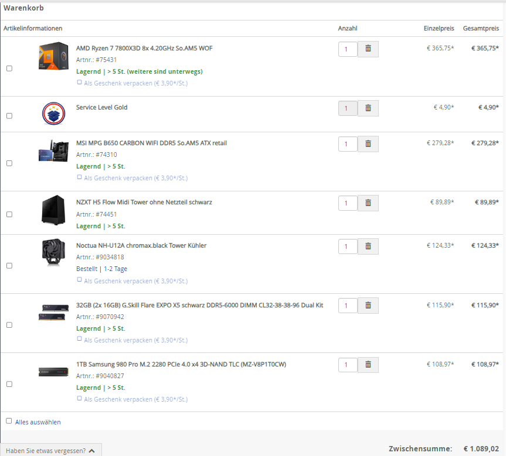Open NZXT H5 Flow Midi Tower title link
506x456 pixels.
coord(144,203)
